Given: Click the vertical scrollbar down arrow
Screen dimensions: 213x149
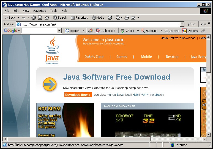Looking at the screenshot, I should coord(208,135).
